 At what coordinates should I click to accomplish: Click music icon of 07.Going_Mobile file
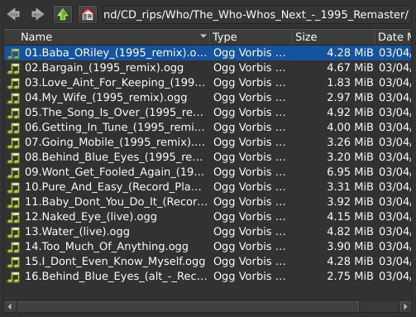point(13,142)
